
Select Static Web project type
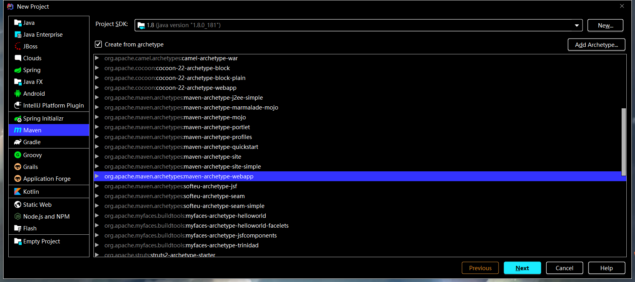(x=49, y=205)
